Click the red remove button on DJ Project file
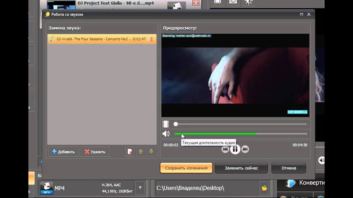The height and width of the screenshot is (198, 353). tap(196, 3)
